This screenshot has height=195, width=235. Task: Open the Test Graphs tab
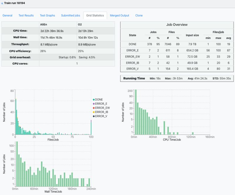click(47, 16)
